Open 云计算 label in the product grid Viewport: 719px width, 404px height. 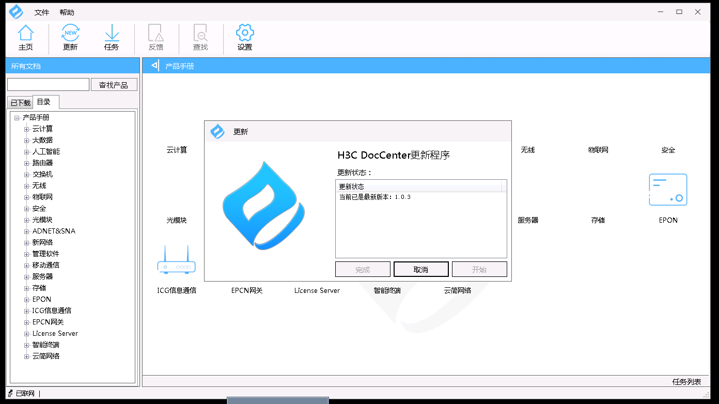click(177, 150)
